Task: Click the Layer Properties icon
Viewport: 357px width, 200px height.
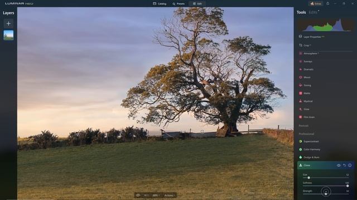Action: [x=300, y=37]
